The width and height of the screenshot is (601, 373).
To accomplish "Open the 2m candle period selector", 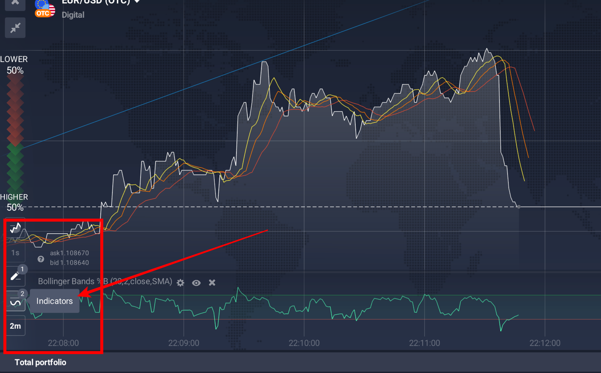I will click(x=15, y=326).
